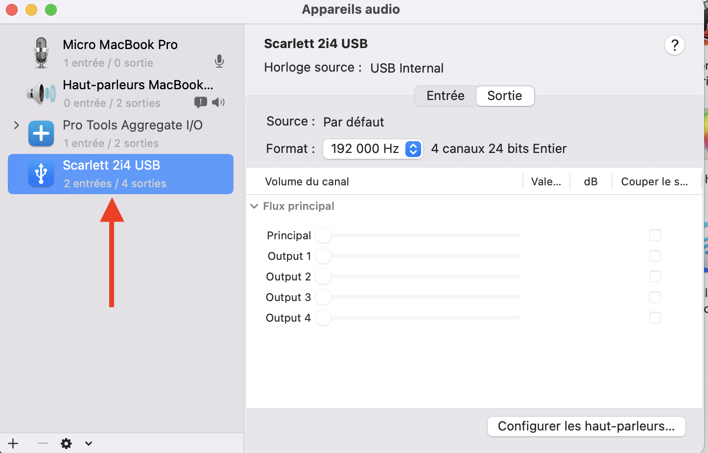Mute the Output 4 channel checkbox

pyautogui.click(x=655, y=318)
